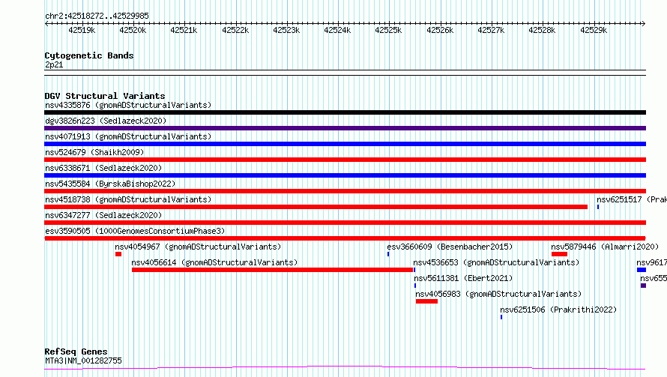Click the 42525k ruler label
667x377 pixels.
coord(388,30)
